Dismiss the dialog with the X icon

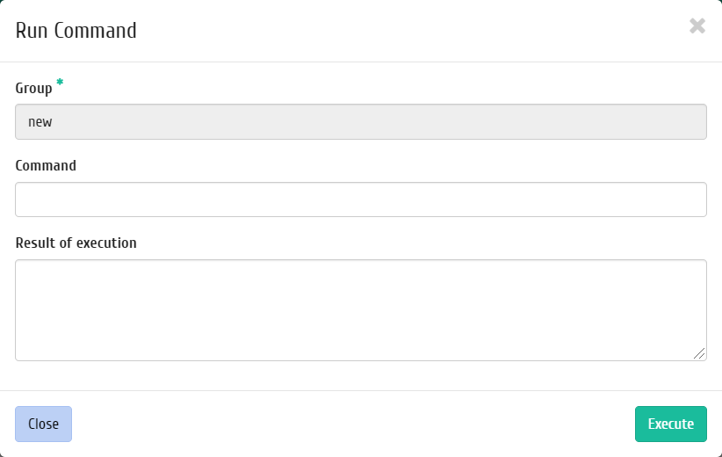pos(697,25)
